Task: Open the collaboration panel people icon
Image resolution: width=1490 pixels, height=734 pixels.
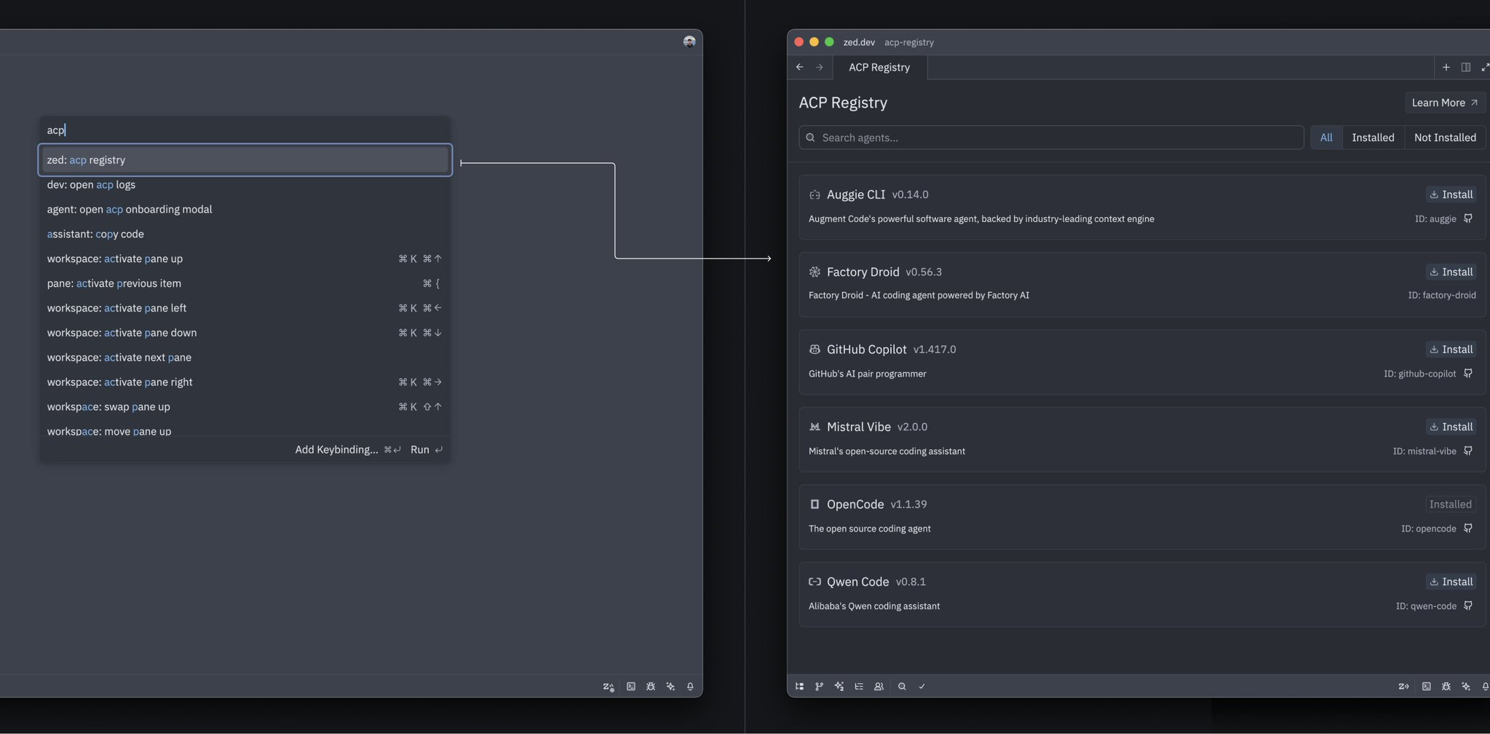Action: pyautogui.click(x=879, y=686)
